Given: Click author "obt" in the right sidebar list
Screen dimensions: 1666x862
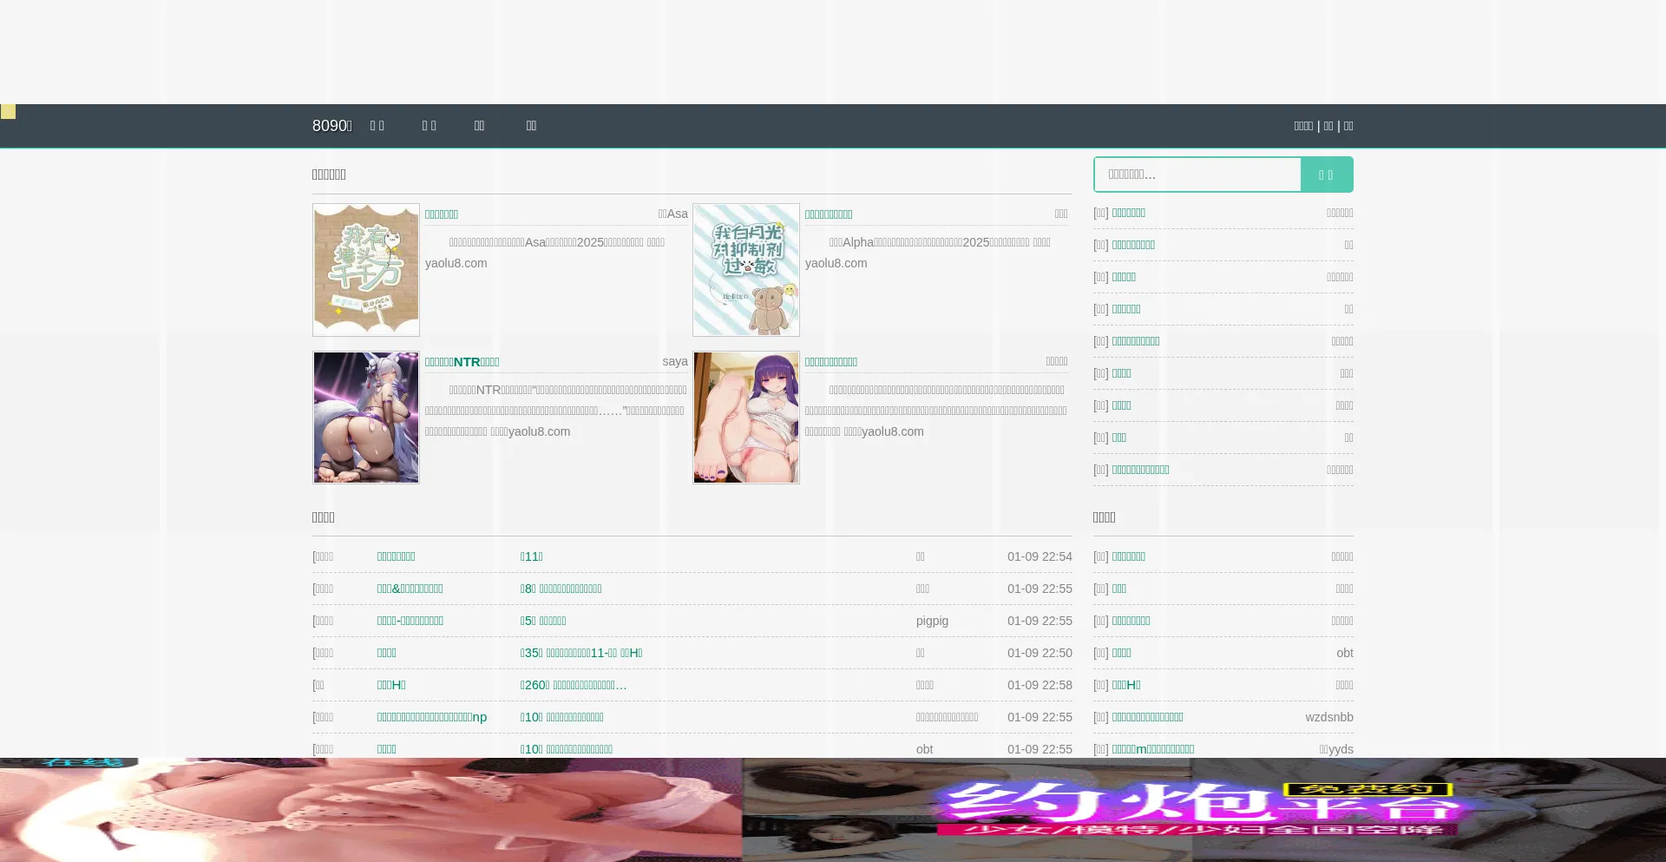Looking at the screenshot, I should [x=1344, y=653].
